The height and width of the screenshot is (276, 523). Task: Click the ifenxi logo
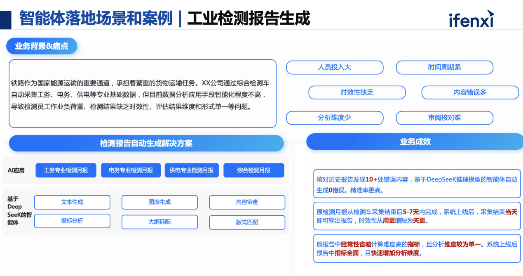point(471,19)
